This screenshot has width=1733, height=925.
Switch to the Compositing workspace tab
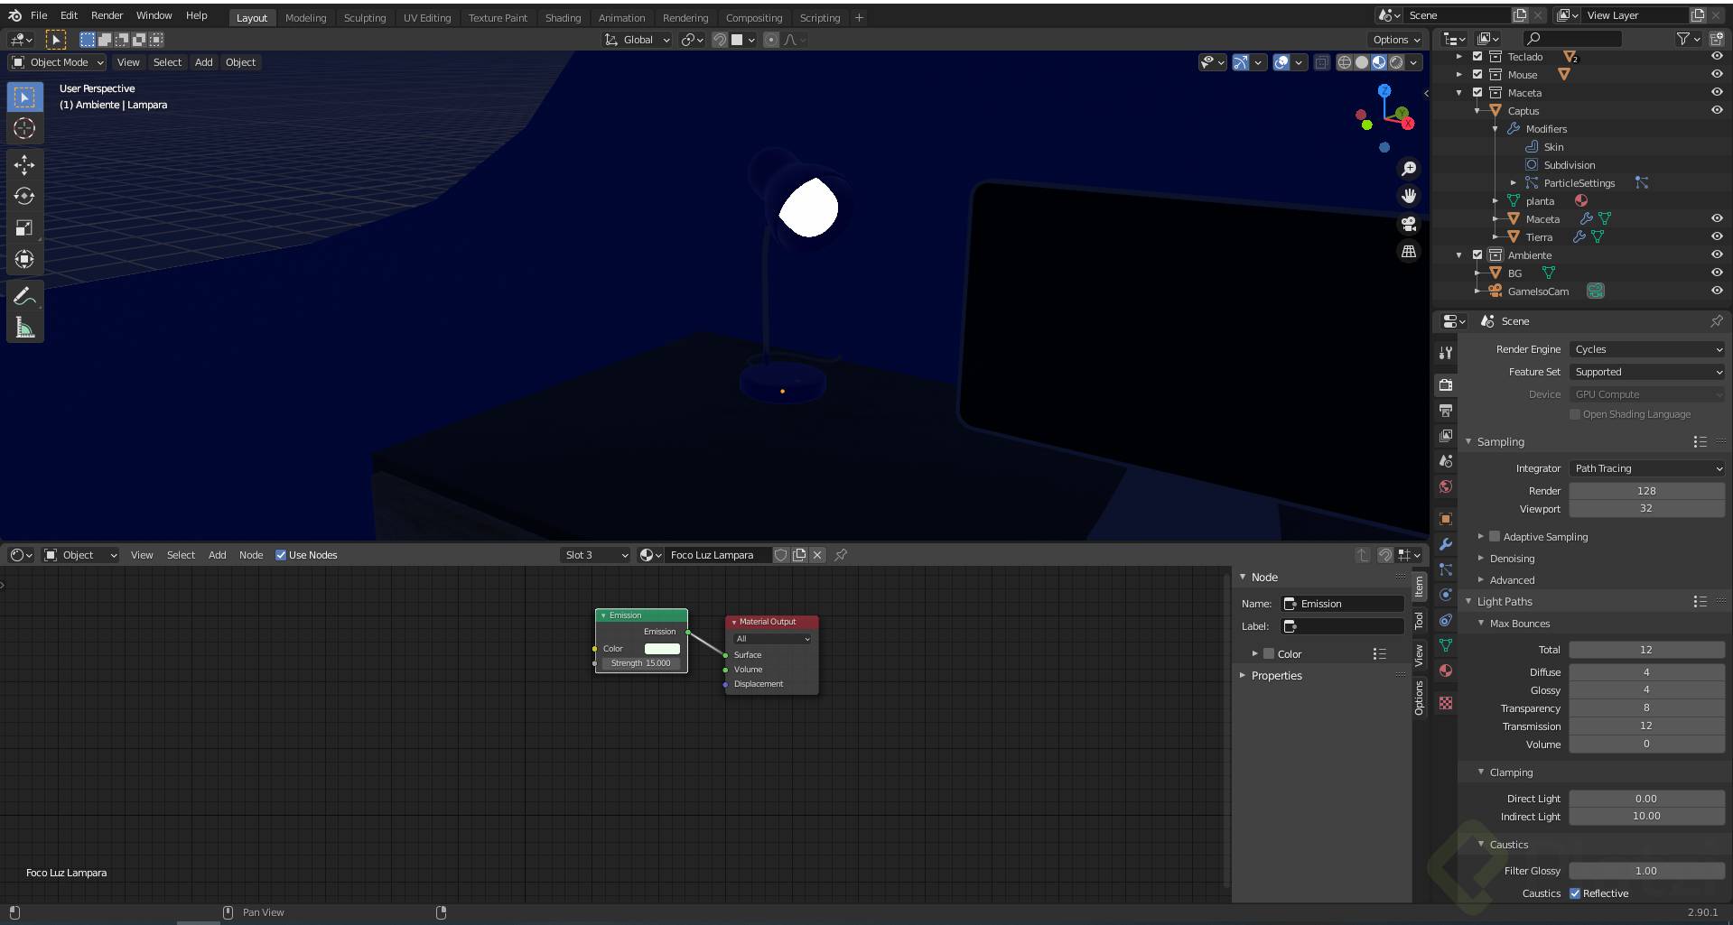(x=753, y=17)
